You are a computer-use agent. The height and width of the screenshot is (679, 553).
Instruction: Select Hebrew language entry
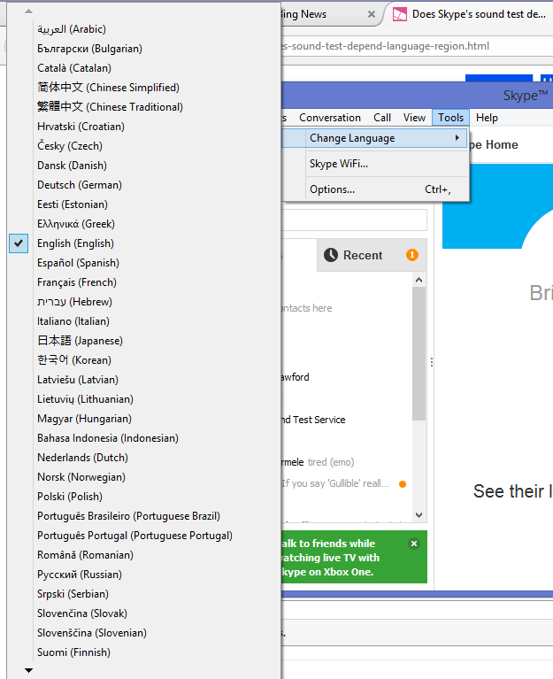click(74, 302)
